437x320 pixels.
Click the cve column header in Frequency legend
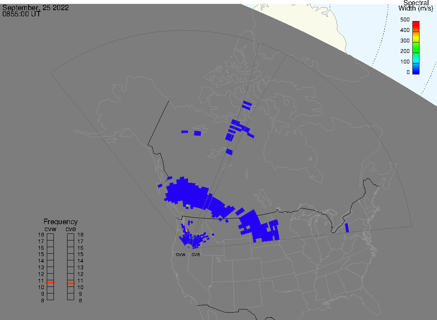(x=71, y=229)
